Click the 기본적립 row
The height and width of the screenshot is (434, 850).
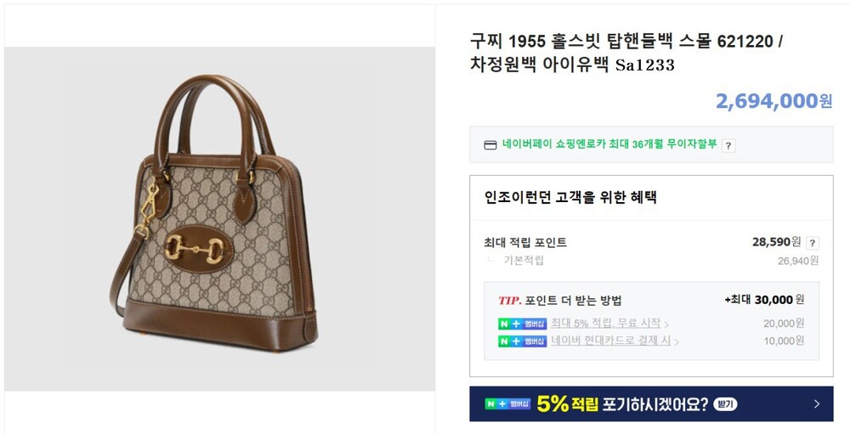click(x=524, y=261)
